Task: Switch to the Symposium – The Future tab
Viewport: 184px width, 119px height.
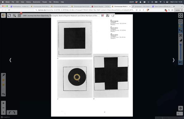Action: pyautogui.click(x=141, y=6)
